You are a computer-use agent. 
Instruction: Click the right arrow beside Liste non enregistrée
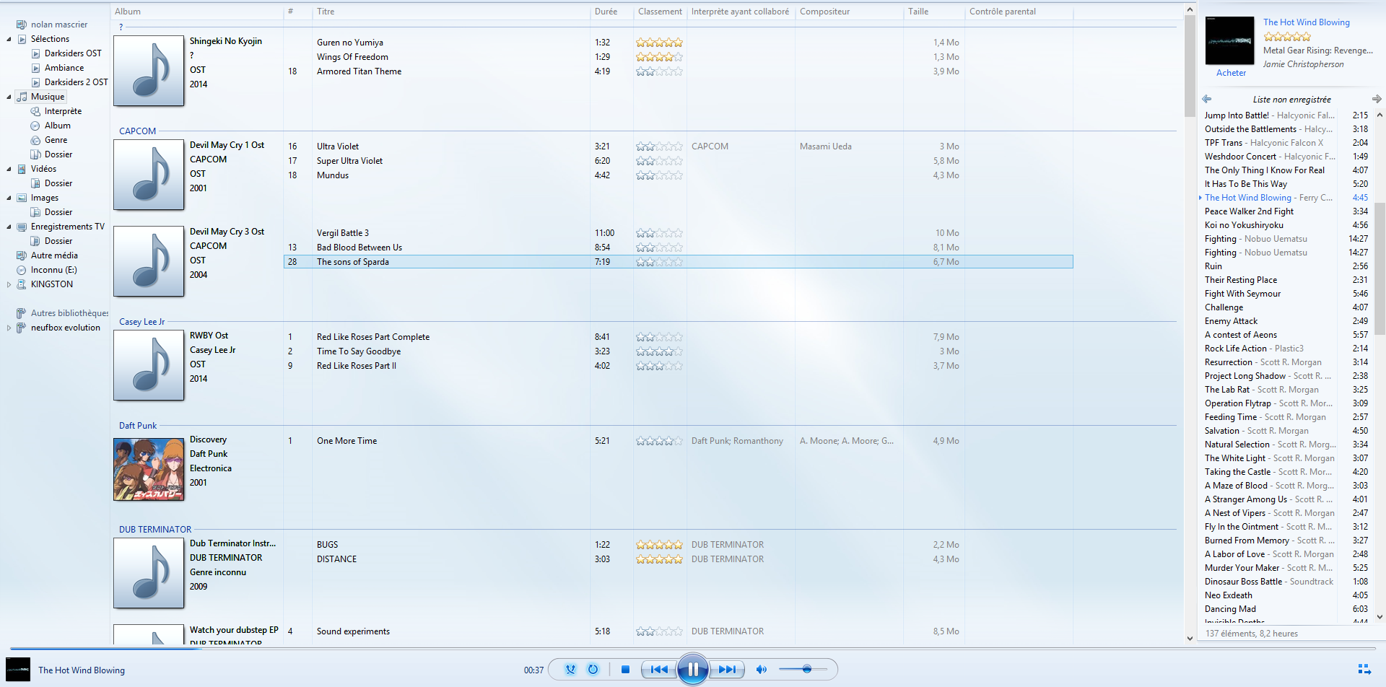coord(1376,99)
